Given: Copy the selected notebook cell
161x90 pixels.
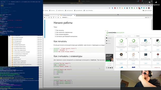Looking at the screenshot, I should [x=51, y=17].
